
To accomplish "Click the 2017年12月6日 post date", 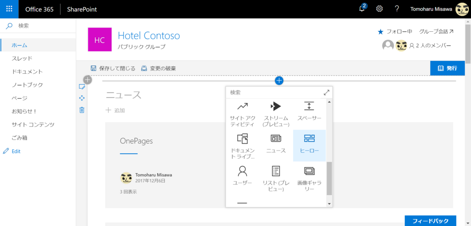I will tap(150, 180).
